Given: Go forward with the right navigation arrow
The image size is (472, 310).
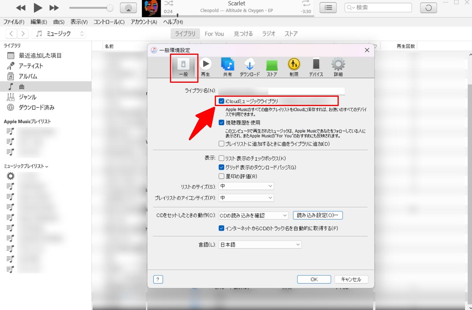Looking at the screenshot, I should (23, 34).
